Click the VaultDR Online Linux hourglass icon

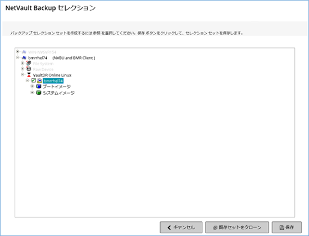[x=29, y=75]
